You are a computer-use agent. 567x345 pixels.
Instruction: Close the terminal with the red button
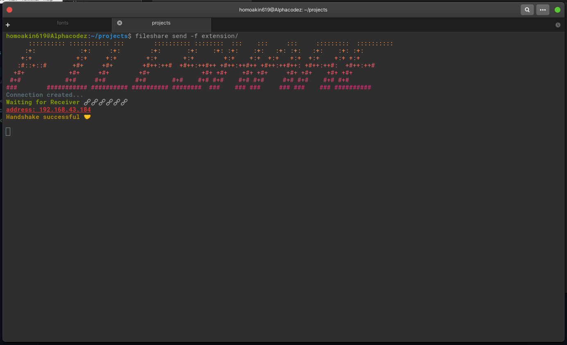tap(9, 10)
